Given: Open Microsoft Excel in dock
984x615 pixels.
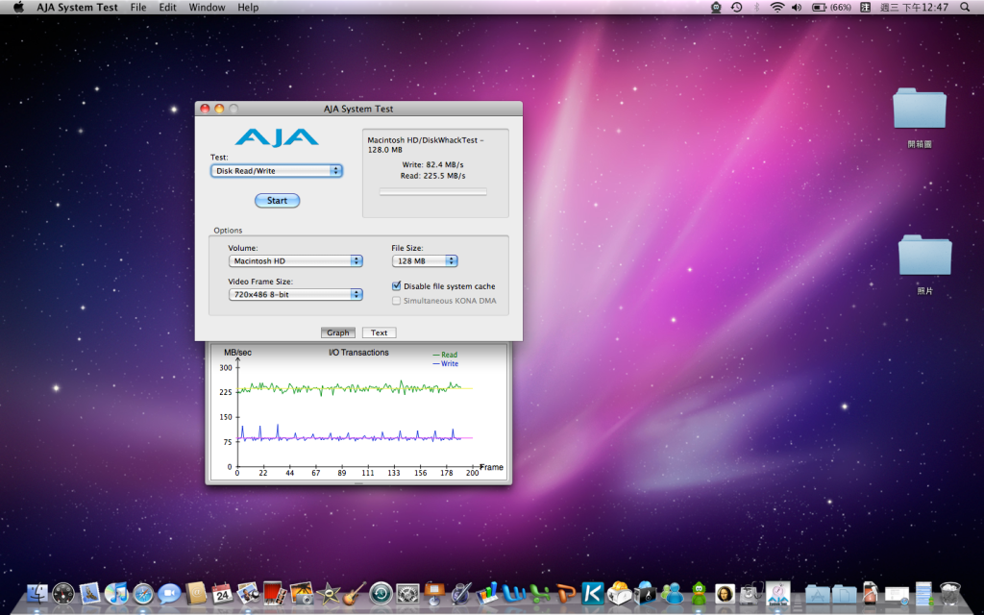Looking at the screenshot, I should pos(540,592).
